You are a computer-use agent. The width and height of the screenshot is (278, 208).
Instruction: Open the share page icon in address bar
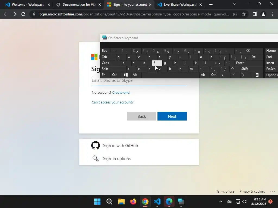click(235, 14)
